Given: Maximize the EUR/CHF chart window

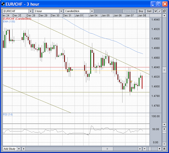Looking at the screenshot, I should tap(159, 4).
